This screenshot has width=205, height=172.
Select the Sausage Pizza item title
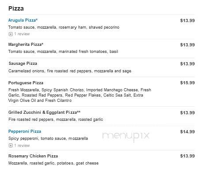click(23, 64)
